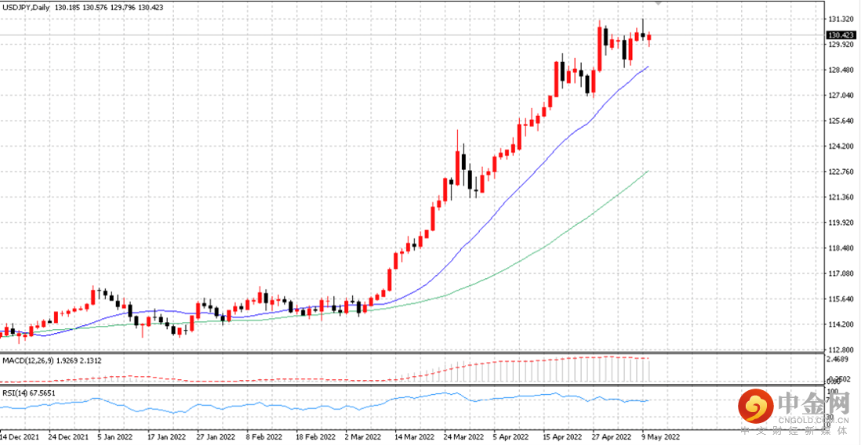Click the 27 Jan 2022 date label
This screenshot has width=861, height=445.
216,437
